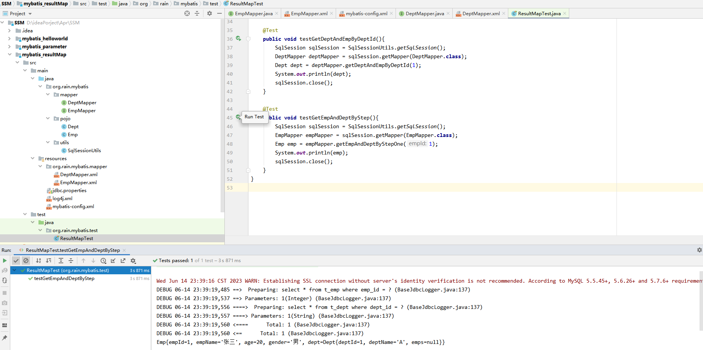This screenshot has width=703, height=350.
Task: Click SSM breadcrumb in navigation bar
Action: click(x=6, y=4)
